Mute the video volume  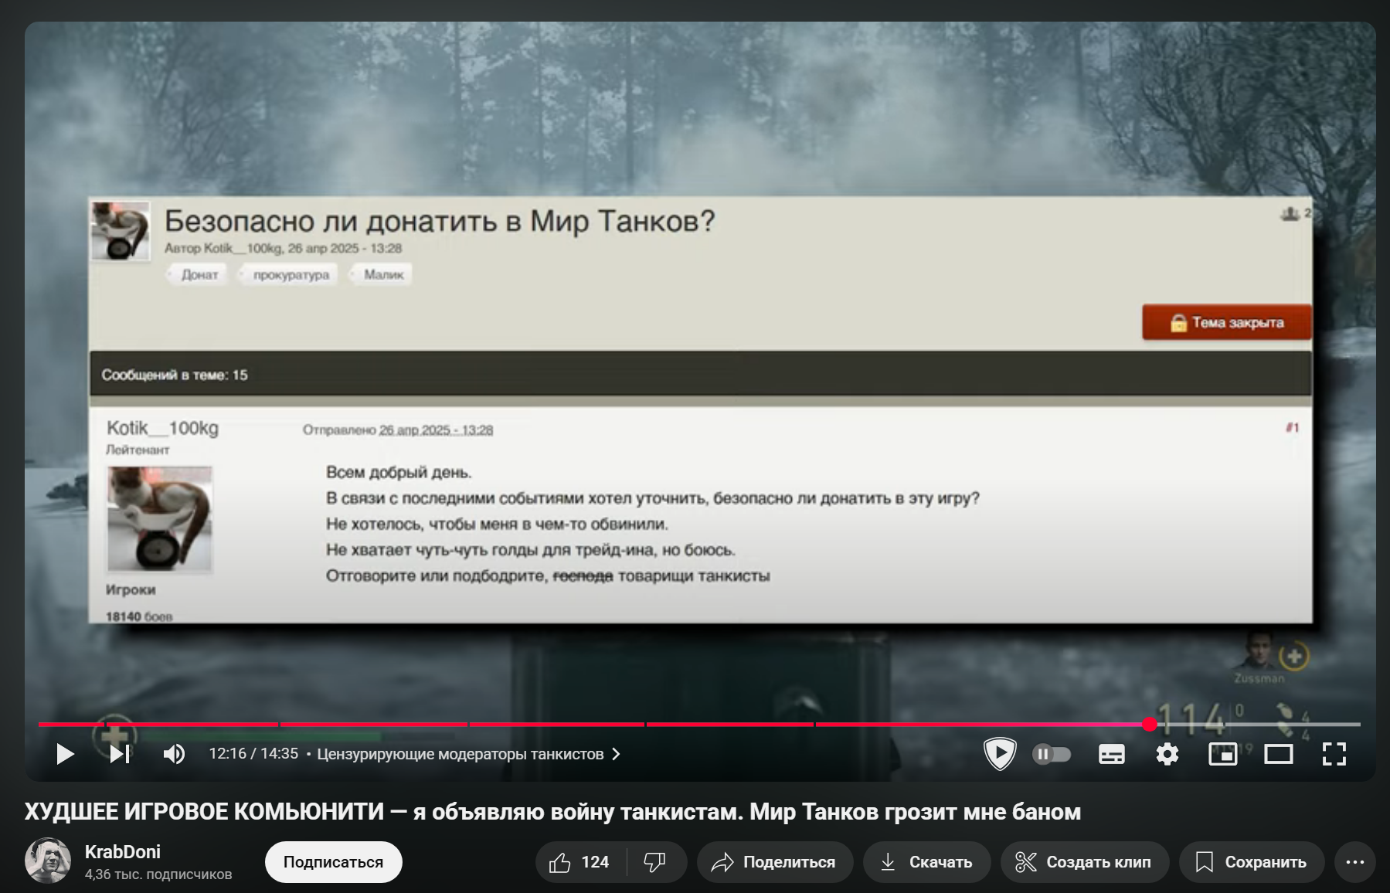[174, 754]
